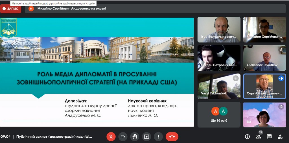Select the Vasyl Yablonskyi video tile

(x=219, y=86)
